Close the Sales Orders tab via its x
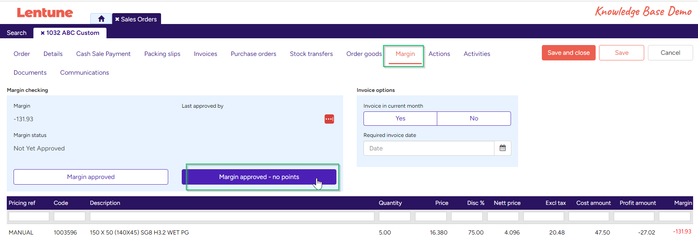This screenshot has width=698, height=242. point(117,19)
